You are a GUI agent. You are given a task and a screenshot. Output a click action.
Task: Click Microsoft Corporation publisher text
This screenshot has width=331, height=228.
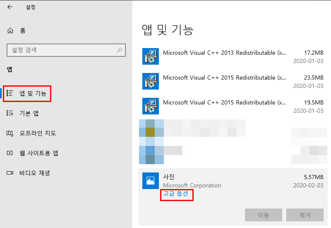pos(192,185)
